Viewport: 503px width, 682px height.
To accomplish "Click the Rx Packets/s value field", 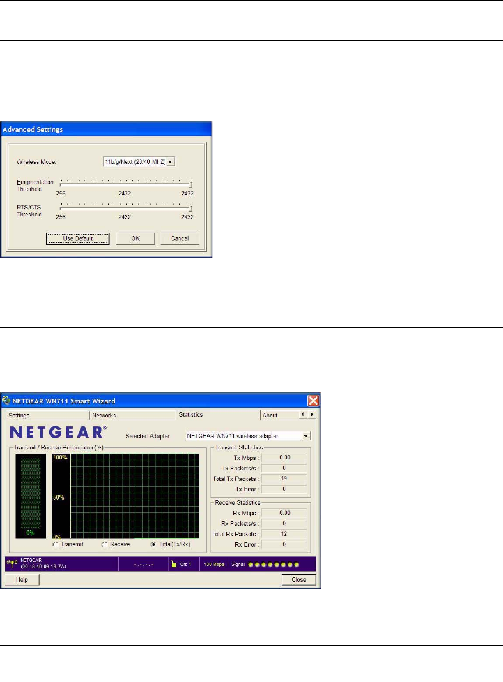I will click(x=285, y=523).
